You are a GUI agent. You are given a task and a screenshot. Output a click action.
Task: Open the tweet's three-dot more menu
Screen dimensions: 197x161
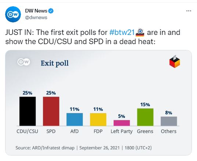click(x=189, y=11)
